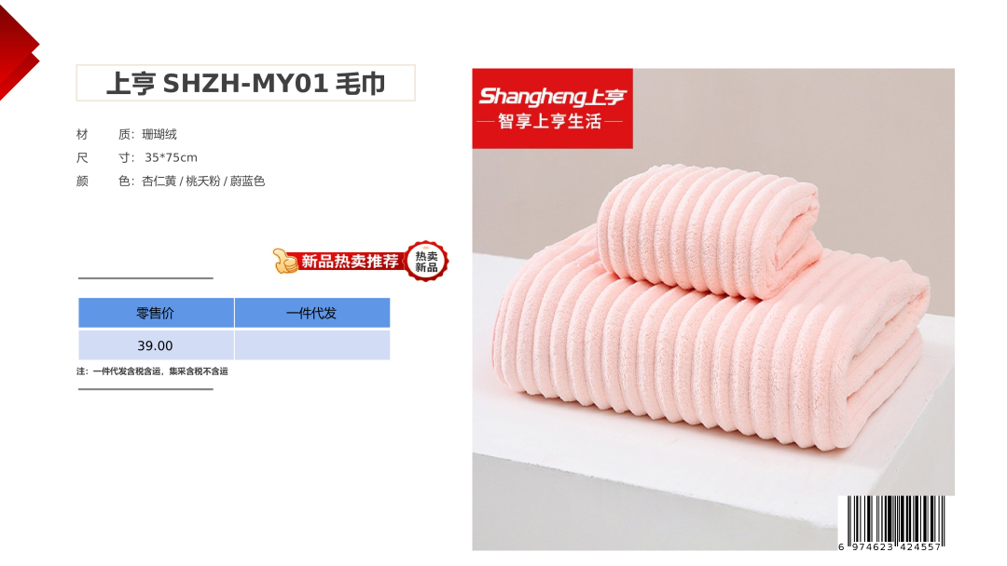The width and height of the screenshot is (1007, 566).
Task: Click the 一件代发 table header cell
Action: (x=312, y=313)
